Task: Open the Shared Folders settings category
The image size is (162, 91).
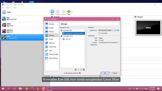Action: [52, 54]
